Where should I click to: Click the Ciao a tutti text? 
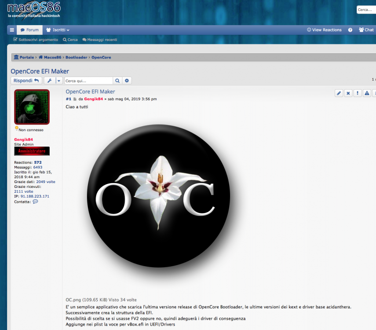pos(77,107)
